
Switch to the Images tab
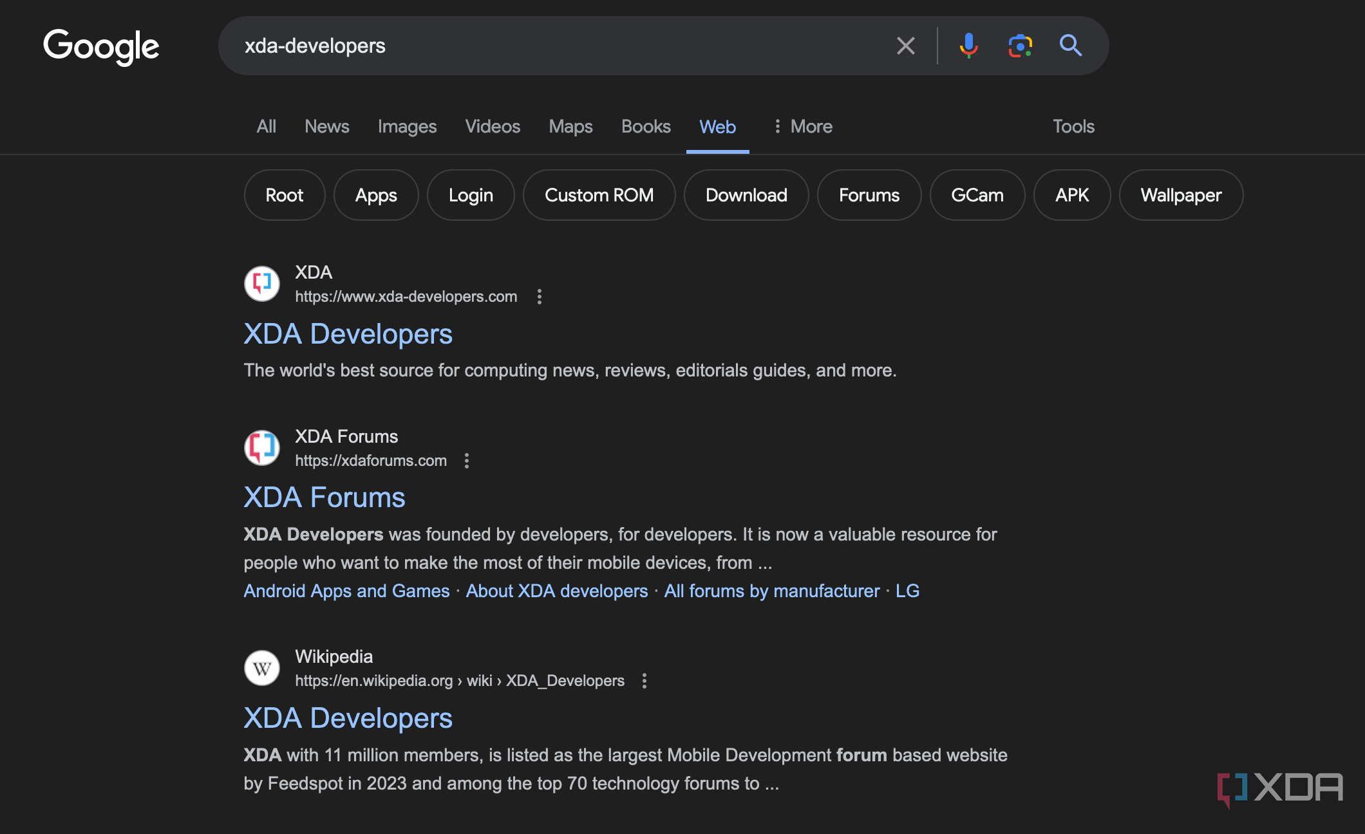coord(407,126)
